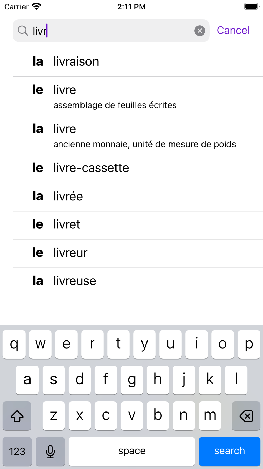Screen dimensions: 263x469
Task: Tap the space bar key
Action: pyautogui.click(x=132, y=451)
